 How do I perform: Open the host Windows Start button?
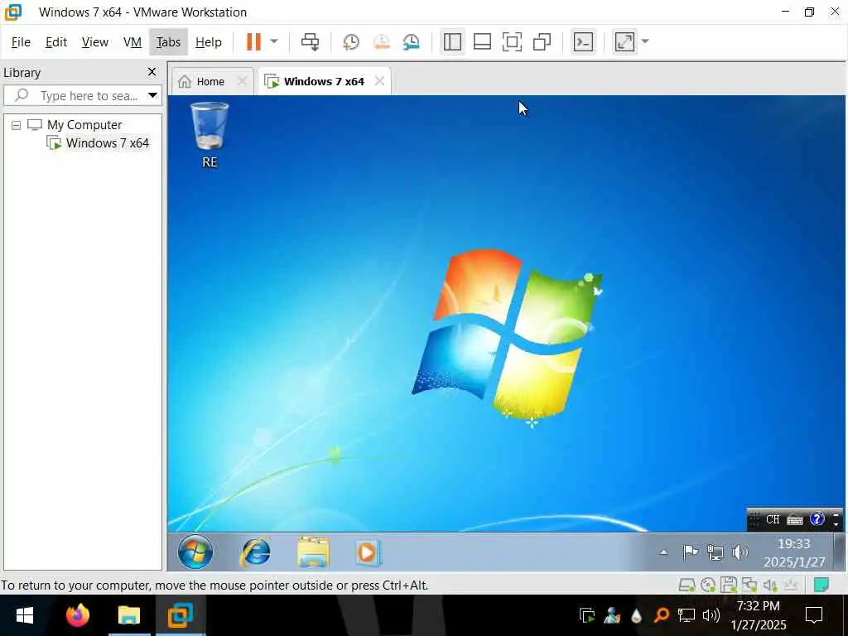[x=25, y=615]
